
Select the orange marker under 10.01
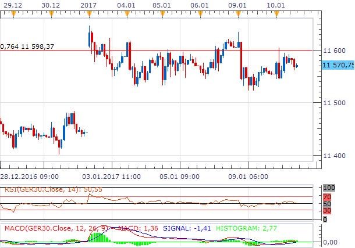coord(275,12)
